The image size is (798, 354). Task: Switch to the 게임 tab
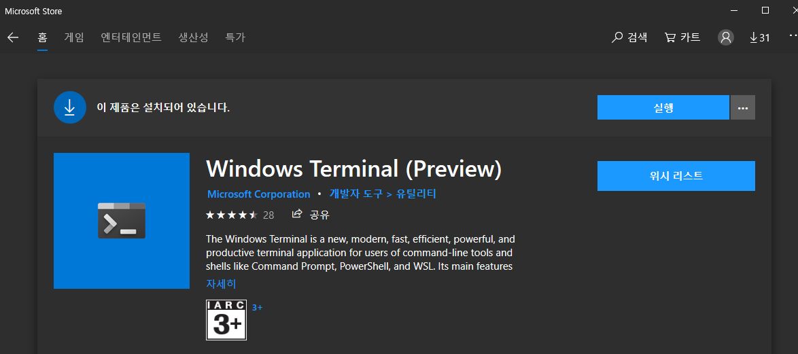[74, 37]
